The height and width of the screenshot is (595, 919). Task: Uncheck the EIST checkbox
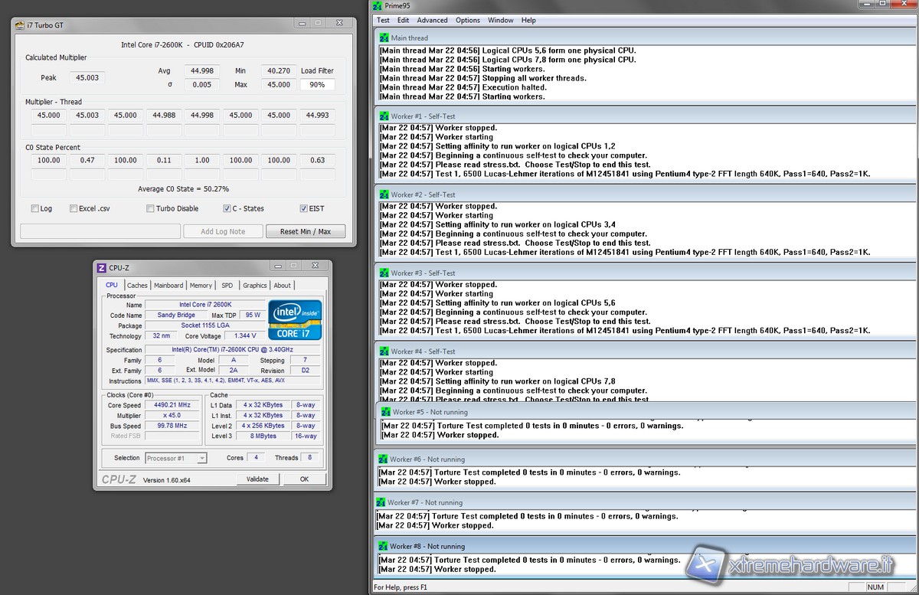304,208
